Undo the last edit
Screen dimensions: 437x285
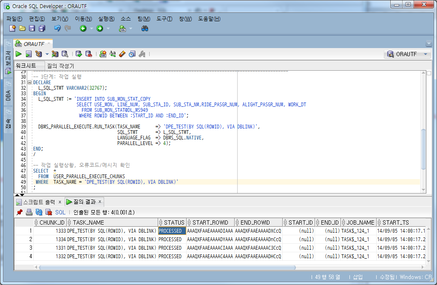[x=57, y=28]
